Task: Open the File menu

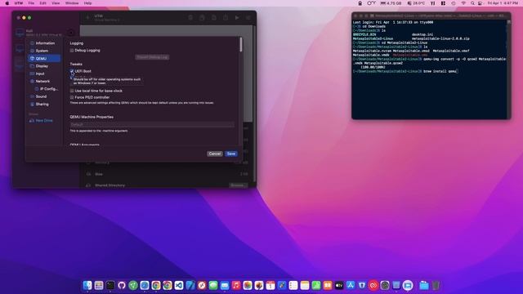Action: tap(31, 3)
